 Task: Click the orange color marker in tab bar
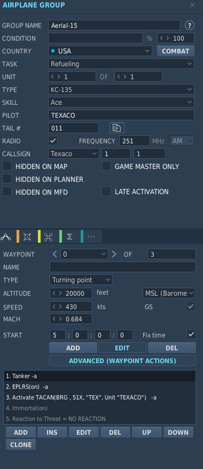pos(18,236)
